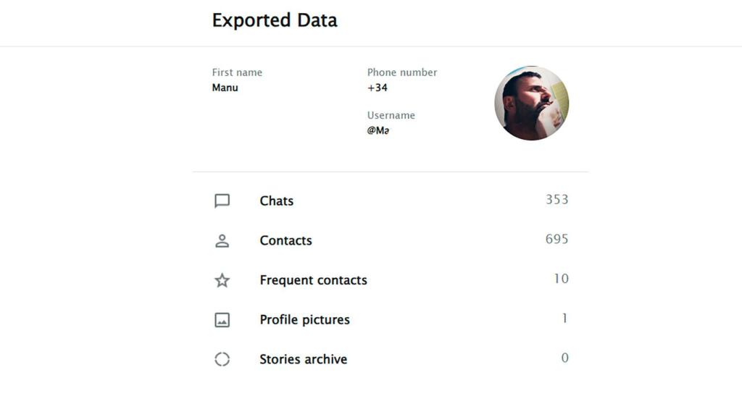Click the Chats speech bubble icon

(x=222, y=201)
